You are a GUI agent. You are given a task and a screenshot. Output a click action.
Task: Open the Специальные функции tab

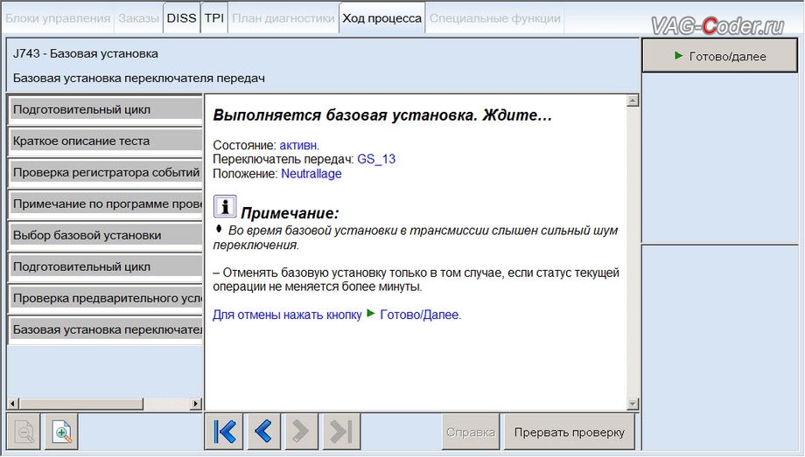pyautogui.click(x=495, y=18)
